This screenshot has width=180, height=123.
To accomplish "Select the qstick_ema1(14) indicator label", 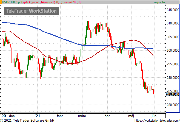I will (x=34, y=2).
